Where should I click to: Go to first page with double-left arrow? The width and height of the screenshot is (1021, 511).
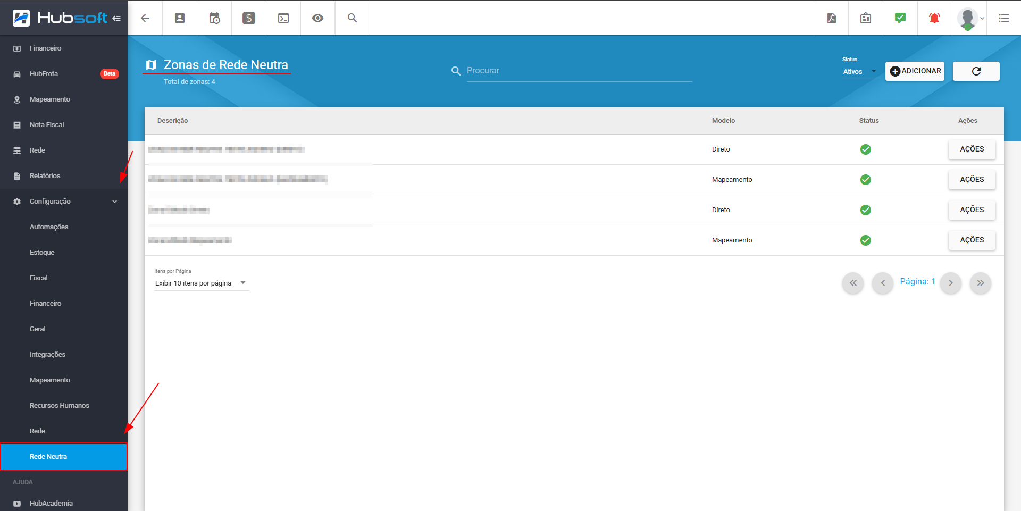coord(853,283)
